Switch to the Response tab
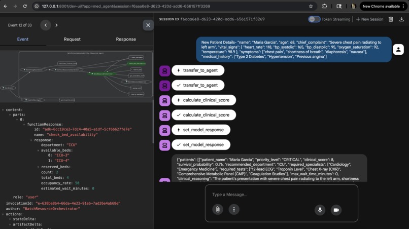409x229 pixels. (126, 39)
